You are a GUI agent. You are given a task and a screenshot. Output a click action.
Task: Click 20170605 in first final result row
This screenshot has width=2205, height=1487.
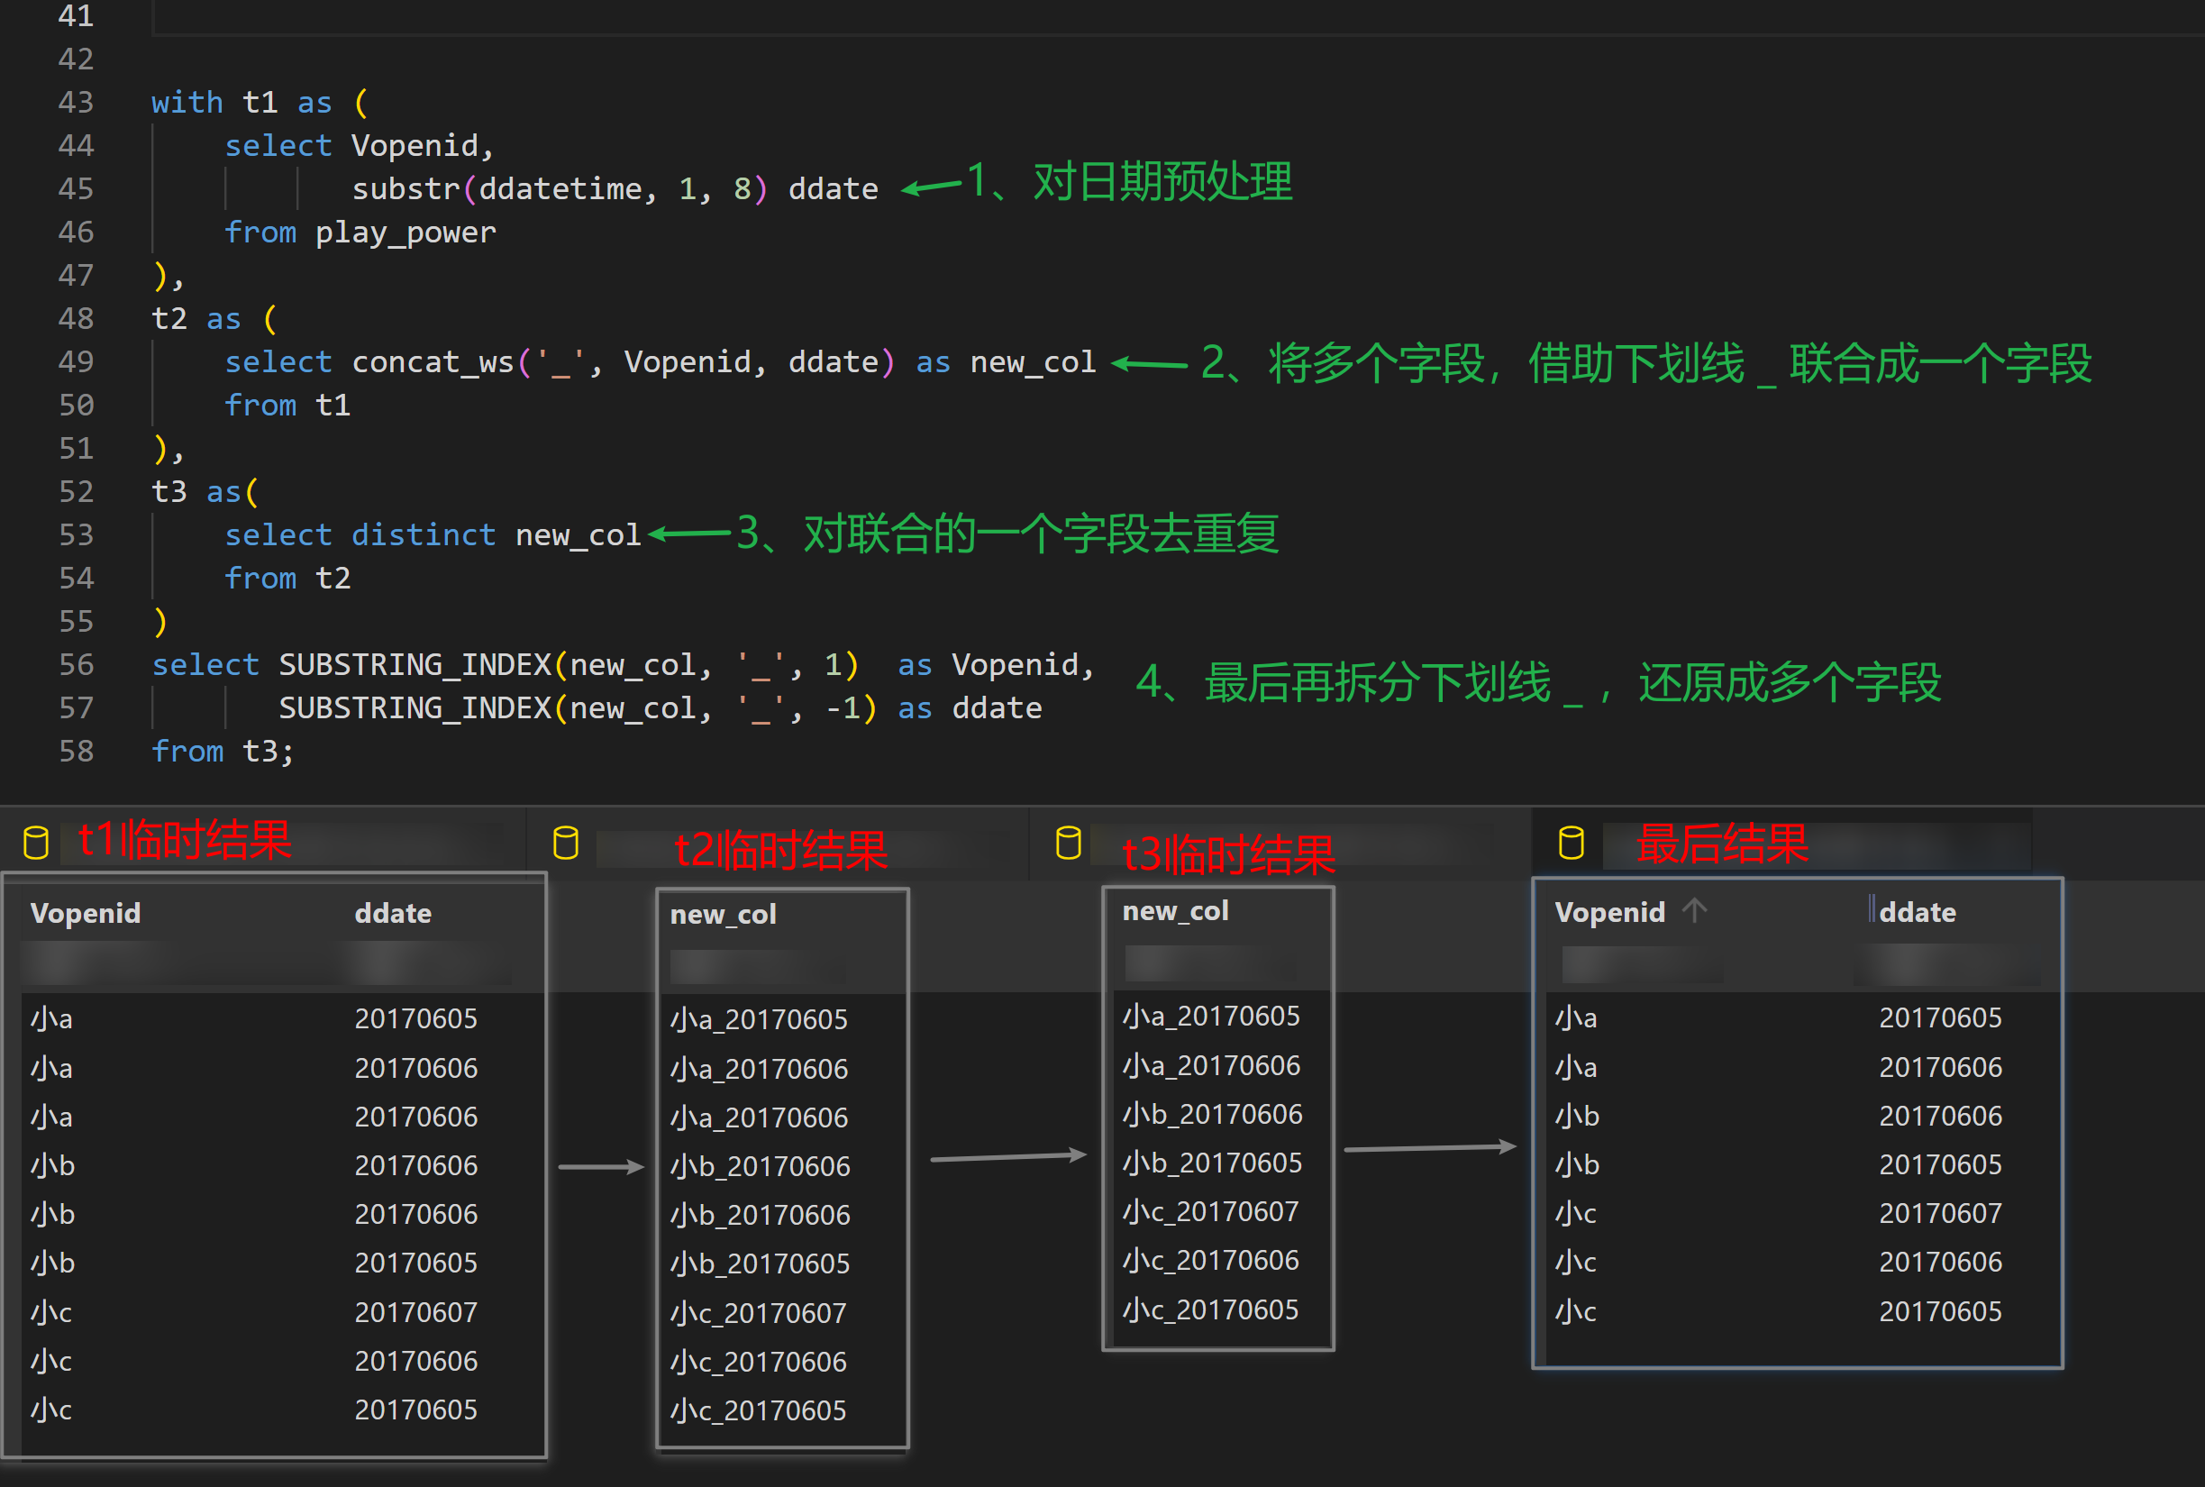click(1940, 1017)
